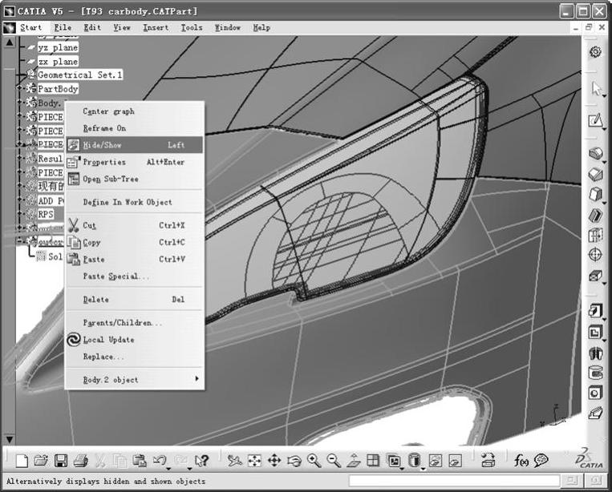Open a file with the Open folder icon
The image size is (612, 492).
pos(41,461)
